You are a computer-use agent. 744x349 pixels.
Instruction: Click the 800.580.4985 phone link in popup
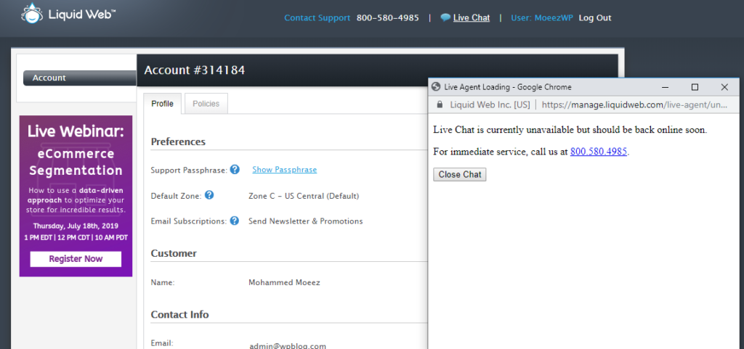coord(599,152)
